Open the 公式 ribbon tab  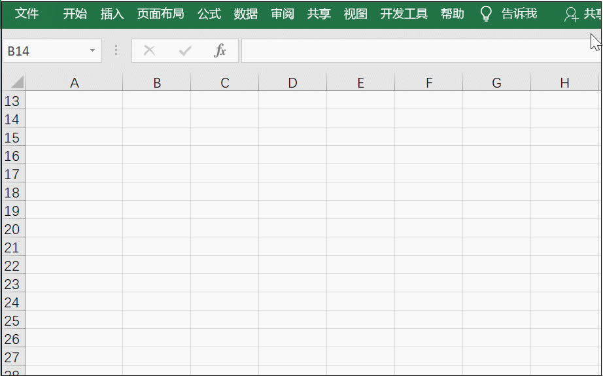coord(209,14)
